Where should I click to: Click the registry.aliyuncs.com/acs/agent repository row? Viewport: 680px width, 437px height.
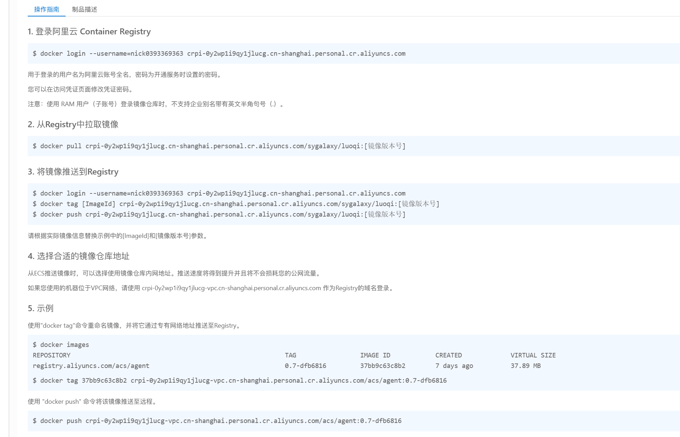(x=91, y=366)
